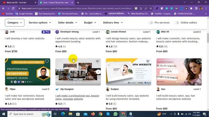Go back using browser back arrow

[3, 8]
